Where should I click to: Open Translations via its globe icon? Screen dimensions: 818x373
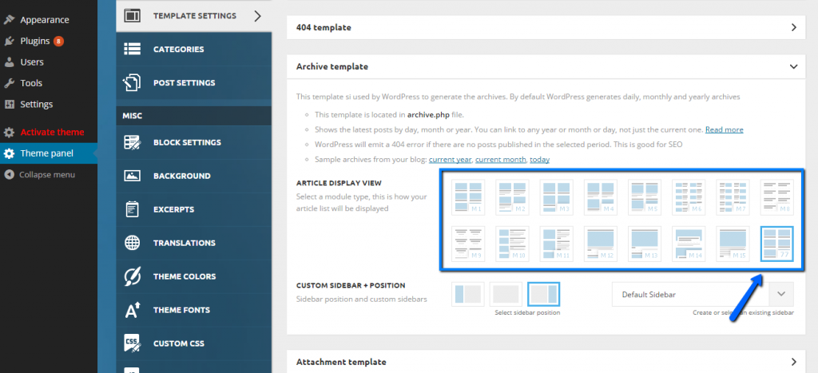click(133, 243)
